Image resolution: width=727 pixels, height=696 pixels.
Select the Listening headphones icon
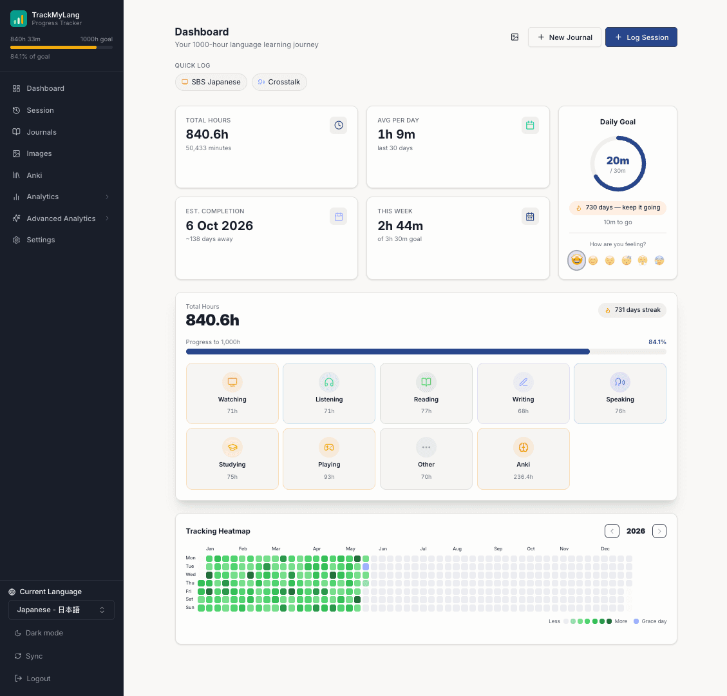329,382
